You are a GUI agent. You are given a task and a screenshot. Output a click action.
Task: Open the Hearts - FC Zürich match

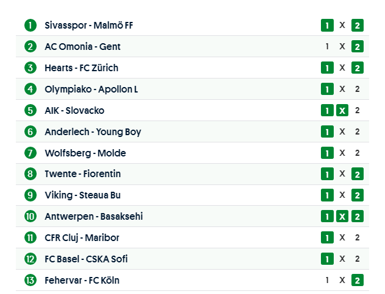(81, 68)
